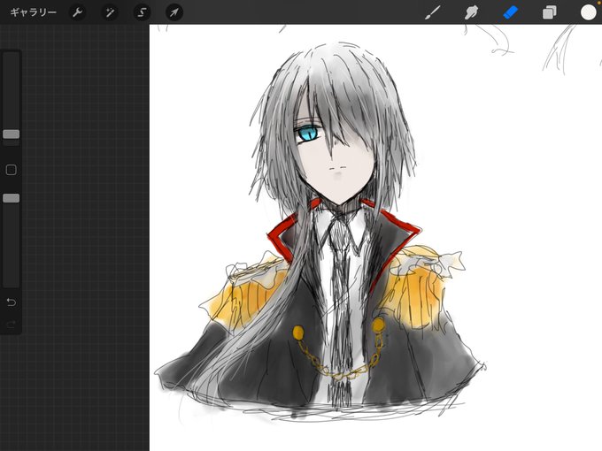Redo with the redo arrow below undo
The image size is (602, 451).
click(12, 325)
